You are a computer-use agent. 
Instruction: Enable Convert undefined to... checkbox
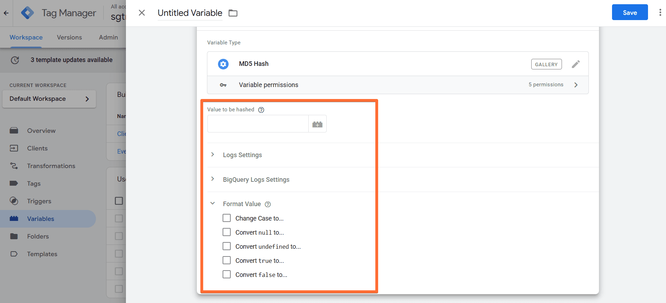(226, 246)
